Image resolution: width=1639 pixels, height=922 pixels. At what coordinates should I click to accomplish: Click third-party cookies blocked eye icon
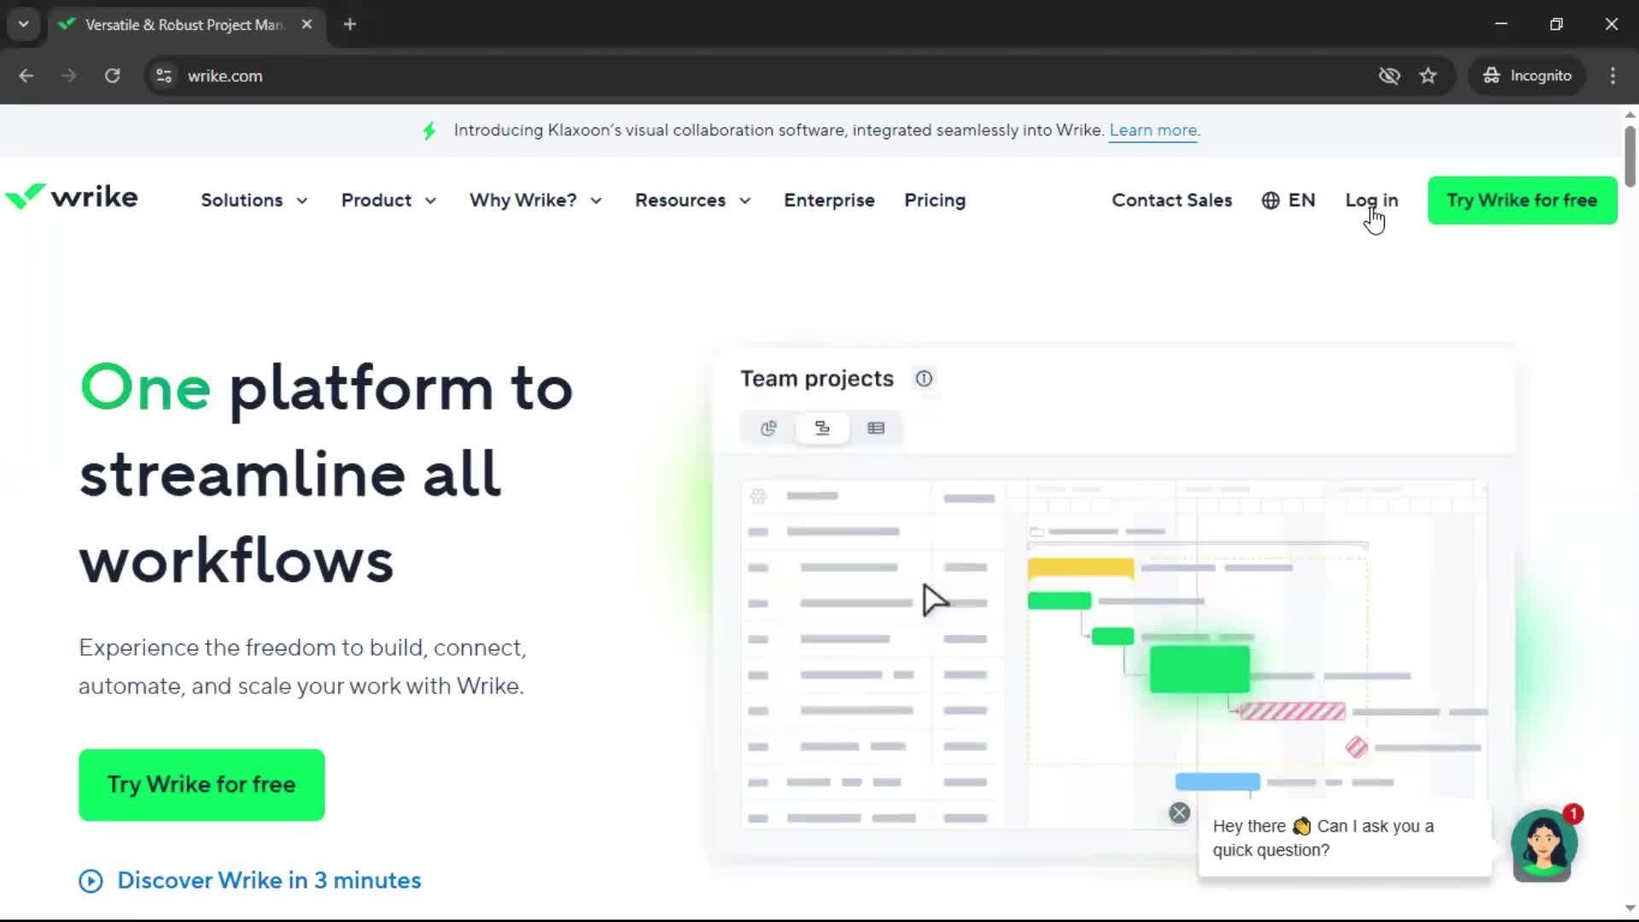[1389, 76]
